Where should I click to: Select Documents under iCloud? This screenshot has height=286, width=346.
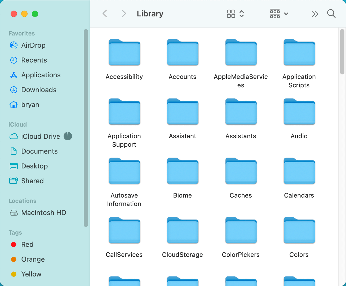[39, 151]
